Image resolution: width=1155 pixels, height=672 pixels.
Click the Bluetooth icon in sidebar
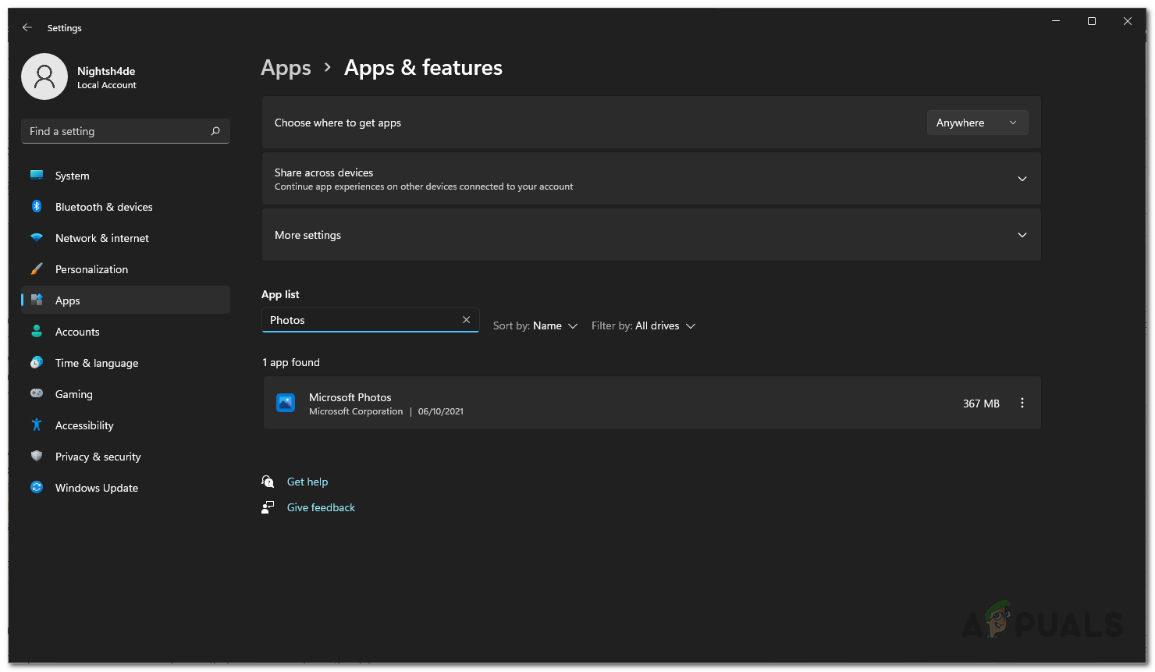coord(37,207)
